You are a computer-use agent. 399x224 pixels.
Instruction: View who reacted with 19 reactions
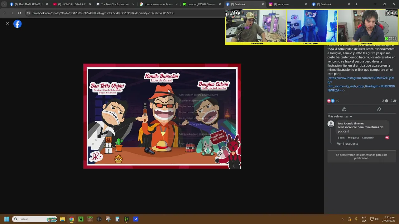click(x=333, y=101)
